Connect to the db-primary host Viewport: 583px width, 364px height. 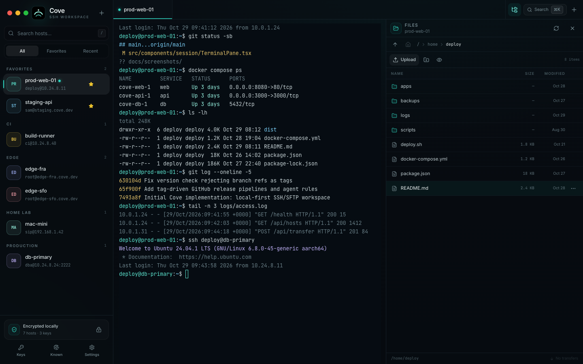(x=56, y=261)
